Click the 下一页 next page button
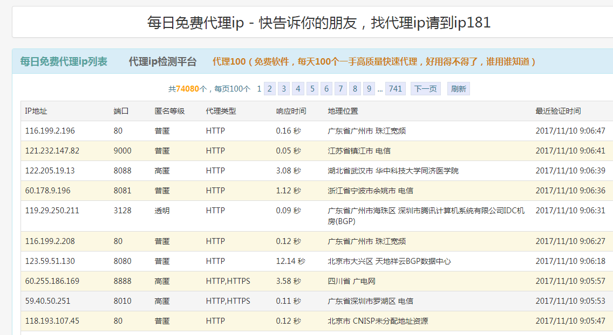This screenshot has width=613, height=335. click(425, 89)
